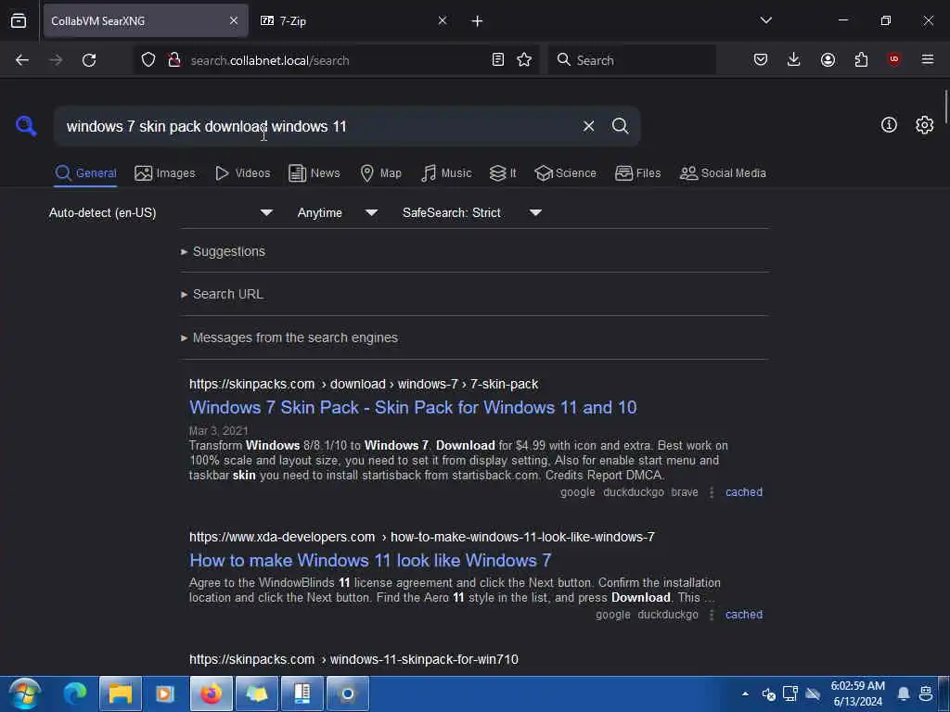The height and width of the screenshot is (712, 950).
Task: Open the Firefox account icon
Action: (828, 60)
